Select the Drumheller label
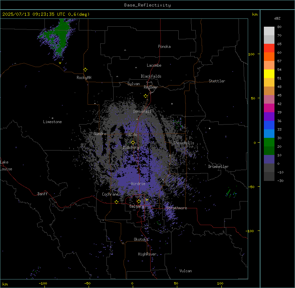 click(x=218, y=167)
